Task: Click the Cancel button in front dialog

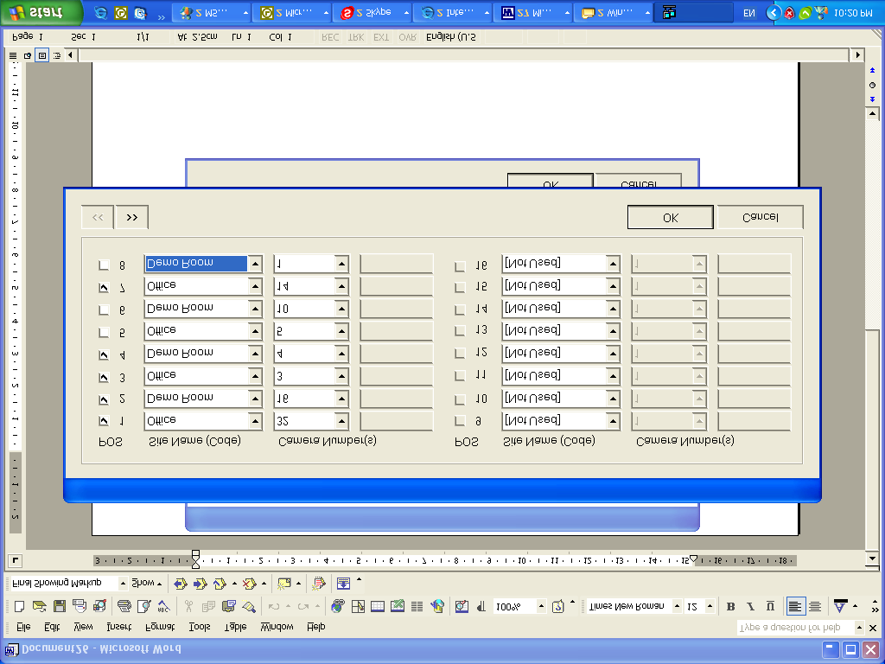Action: coord(761,217)
